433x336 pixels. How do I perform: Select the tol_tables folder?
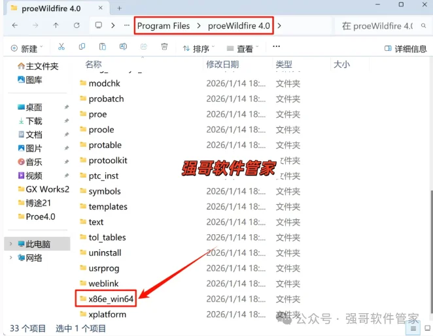[103, 237]
